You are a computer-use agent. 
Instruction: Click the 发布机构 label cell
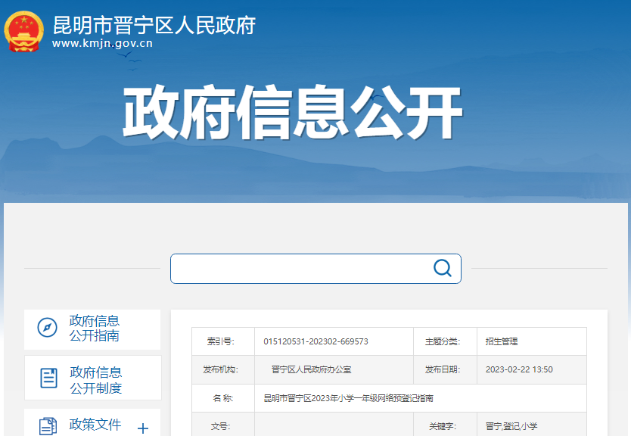point(223,369)
